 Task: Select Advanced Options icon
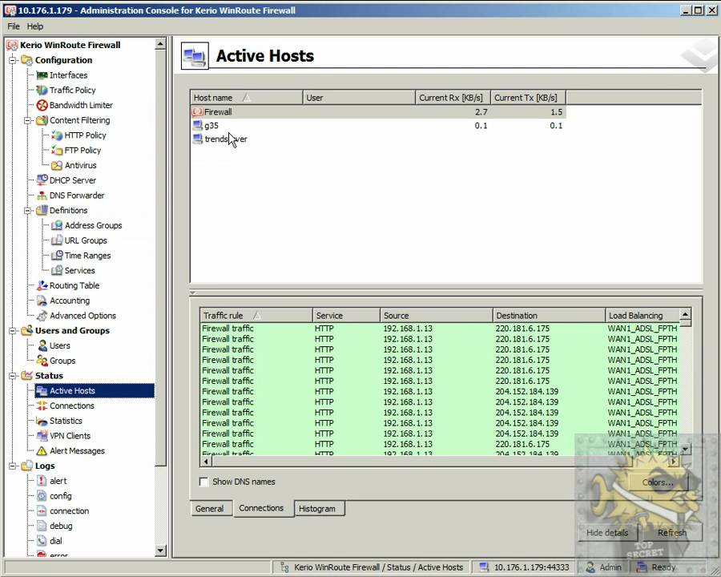42,316
